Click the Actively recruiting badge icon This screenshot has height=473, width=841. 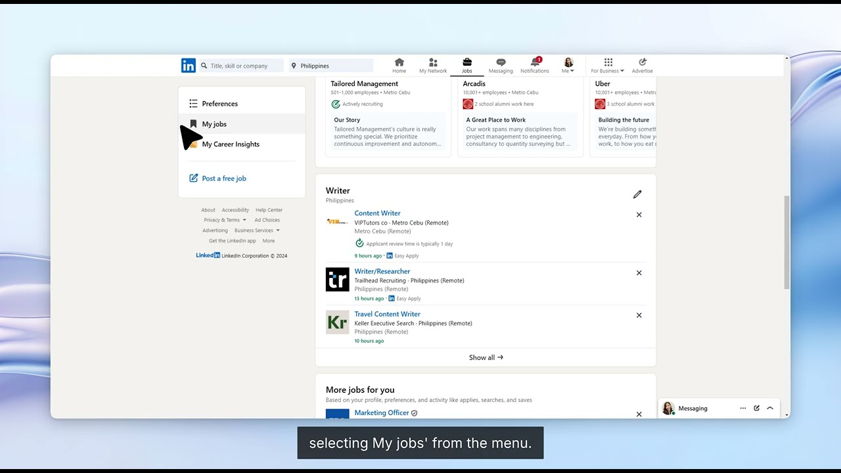336,104
